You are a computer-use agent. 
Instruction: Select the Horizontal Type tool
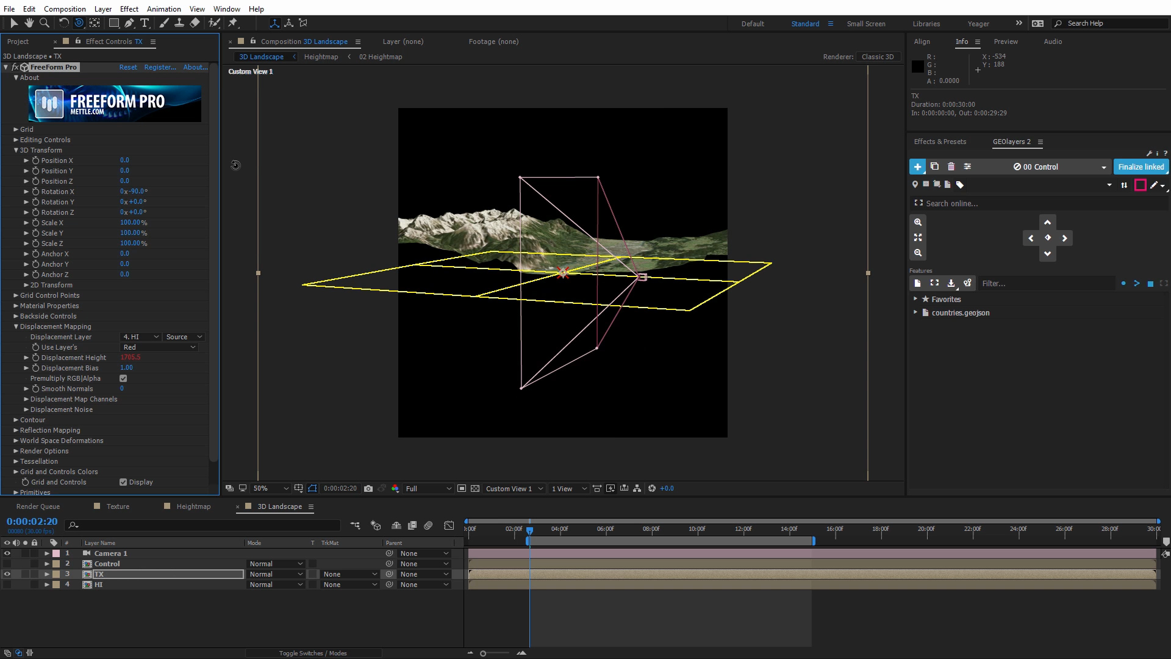tap(145, 23)
